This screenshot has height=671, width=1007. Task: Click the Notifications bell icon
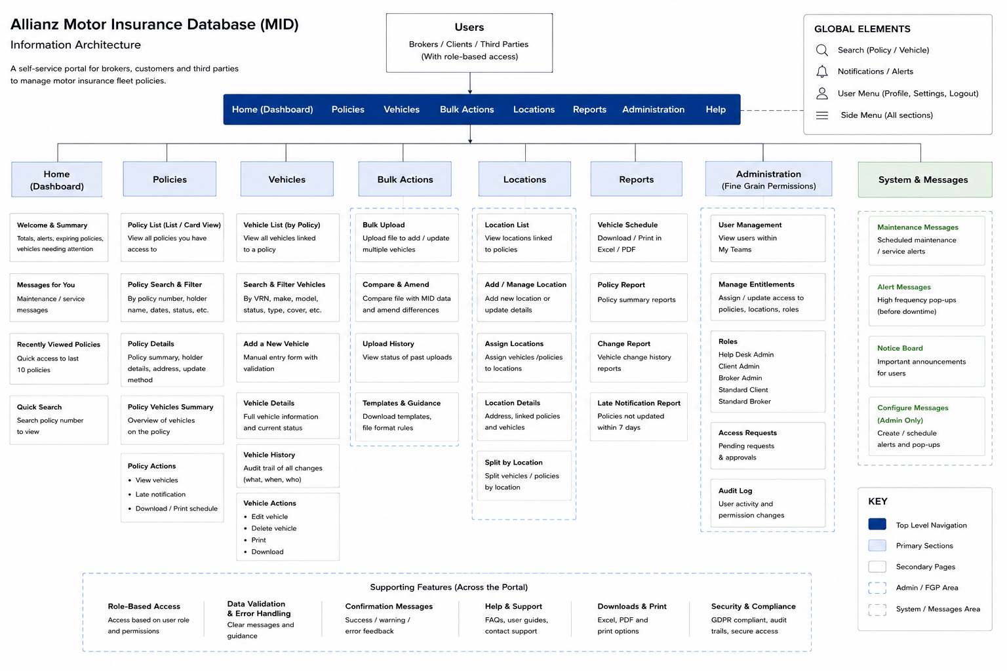point(821,71)
